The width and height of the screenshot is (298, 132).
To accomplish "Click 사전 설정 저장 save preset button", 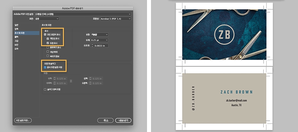I will pos(23,120).
